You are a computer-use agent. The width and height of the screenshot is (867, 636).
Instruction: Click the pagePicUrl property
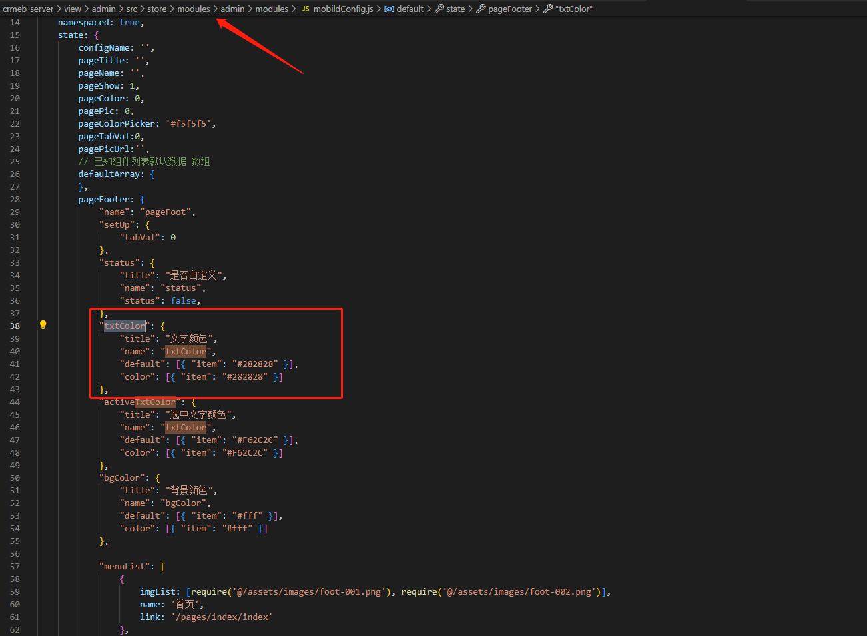[104, 149]
